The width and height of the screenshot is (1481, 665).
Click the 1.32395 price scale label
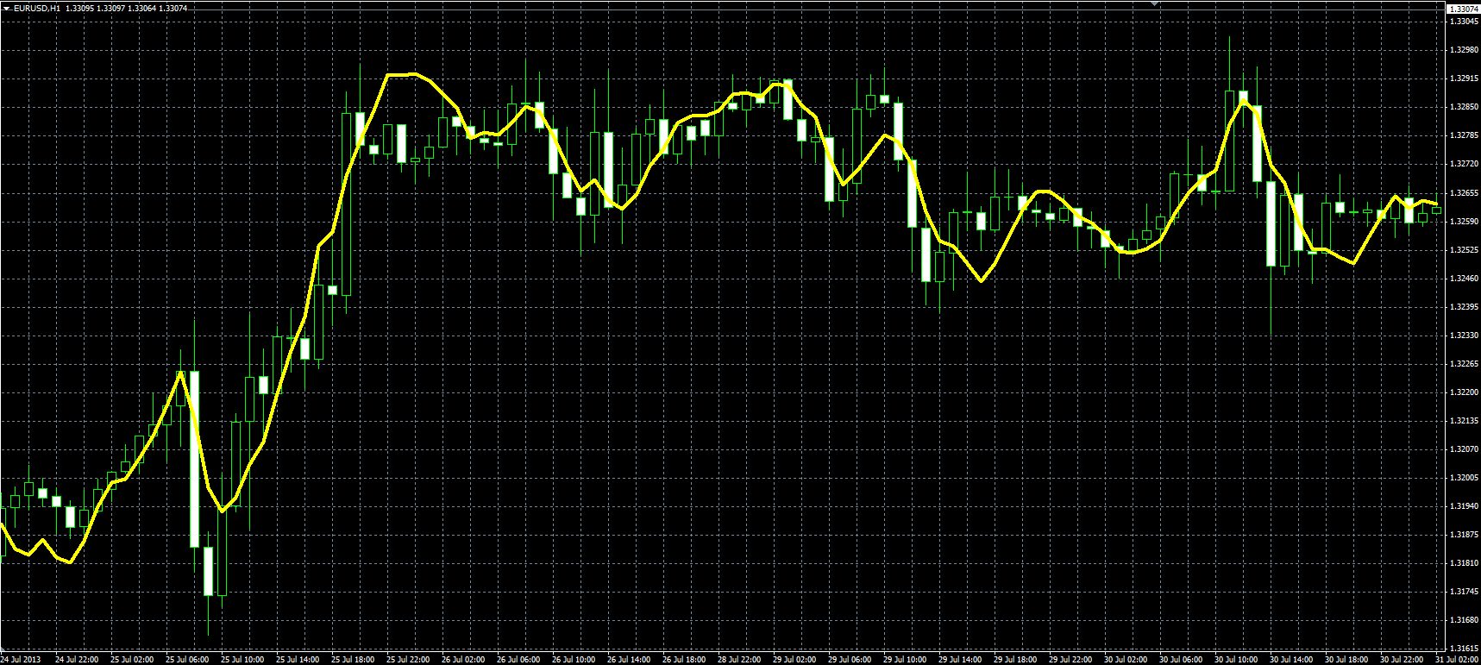pyautogui.click(x=1463, y=307)
